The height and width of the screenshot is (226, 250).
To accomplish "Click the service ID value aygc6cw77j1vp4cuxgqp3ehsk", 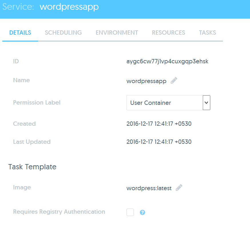I will tap(167, 61).
